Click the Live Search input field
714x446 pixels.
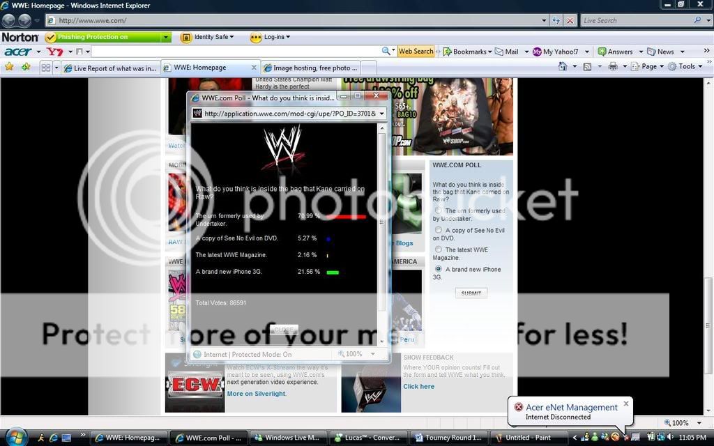(636, 21)
